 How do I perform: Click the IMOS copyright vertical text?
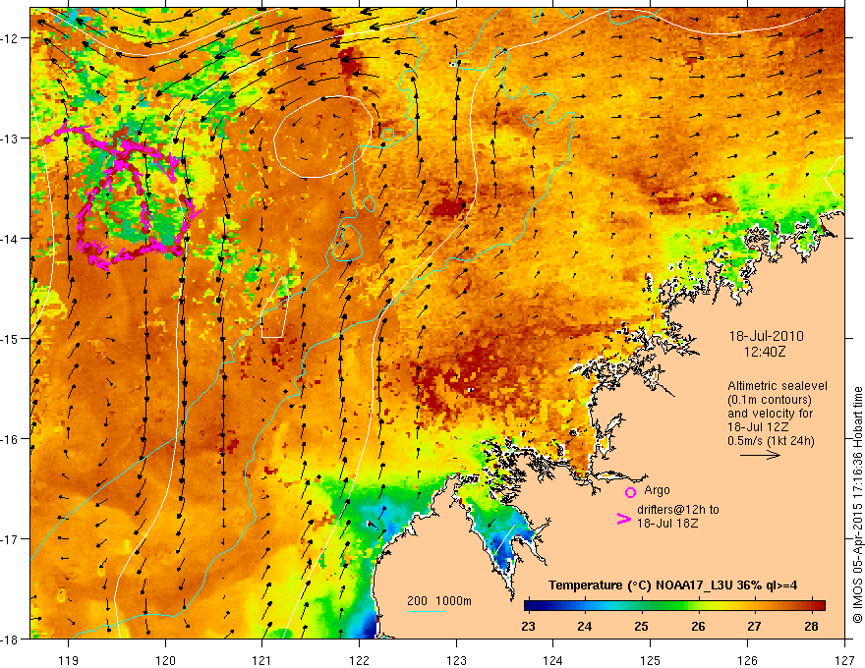(x=857, y=505)
